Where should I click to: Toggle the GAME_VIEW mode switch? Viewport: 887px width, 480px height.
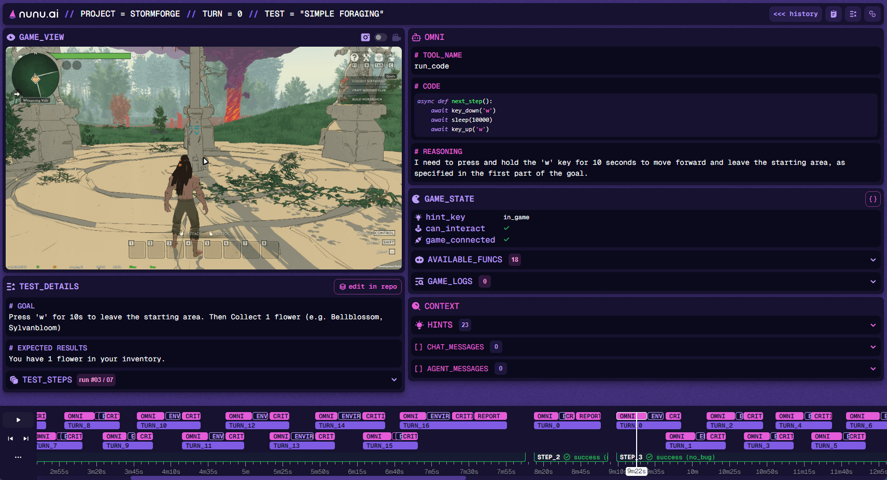381,37
